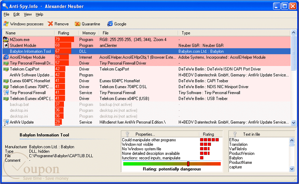Click 'Could manipulate other programs' property

[149, 140]
